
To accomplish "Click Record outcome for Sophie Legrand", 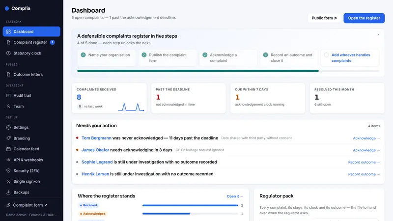I will point(364,163).
